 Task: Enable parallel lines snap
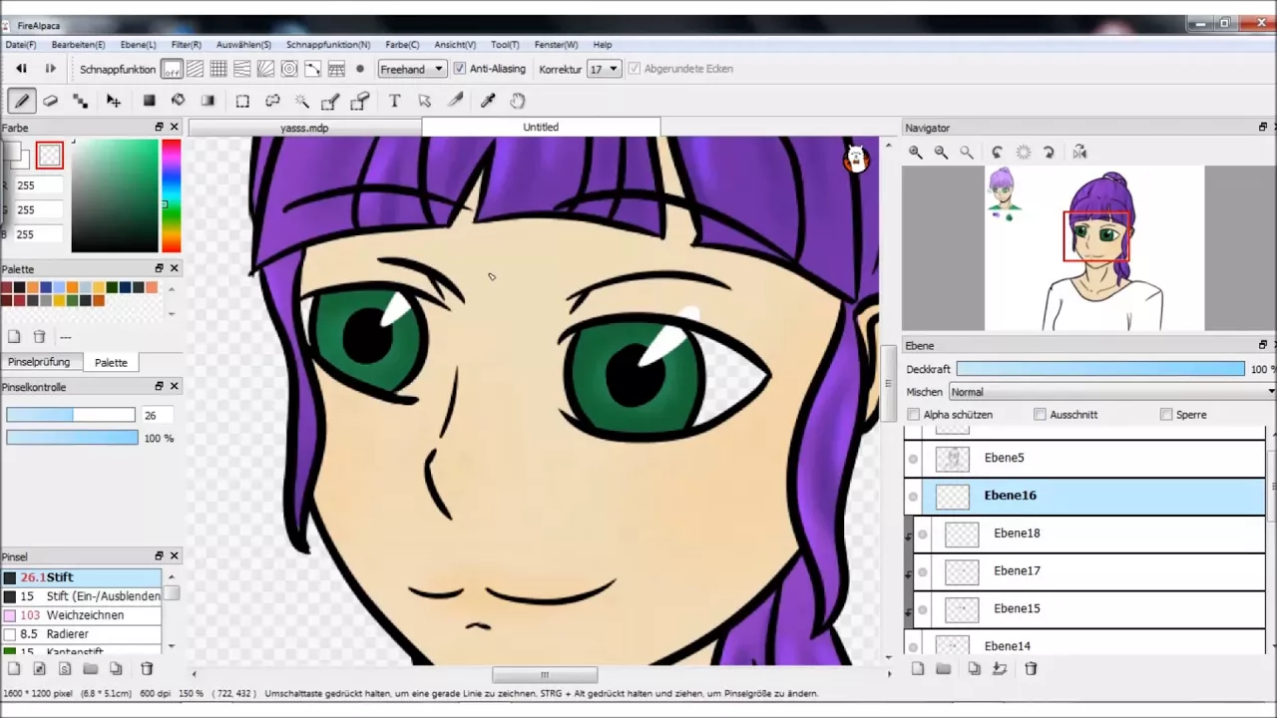tap(196, 69)
